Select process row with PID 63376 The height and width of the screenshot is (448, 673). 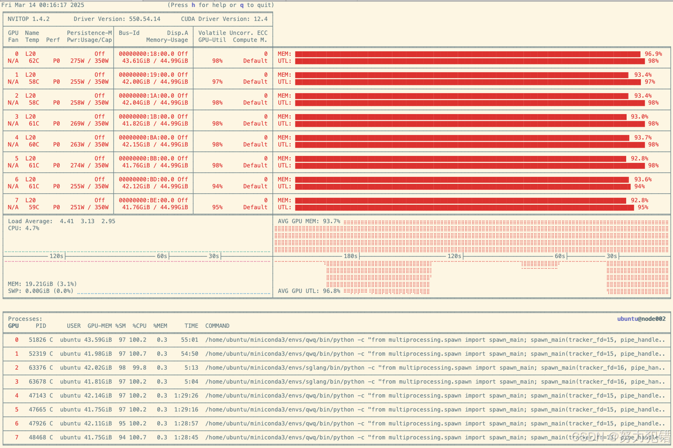336,368
